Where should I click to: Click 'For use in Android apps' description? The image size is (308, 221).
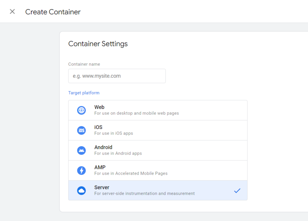[x=118, y=153]
